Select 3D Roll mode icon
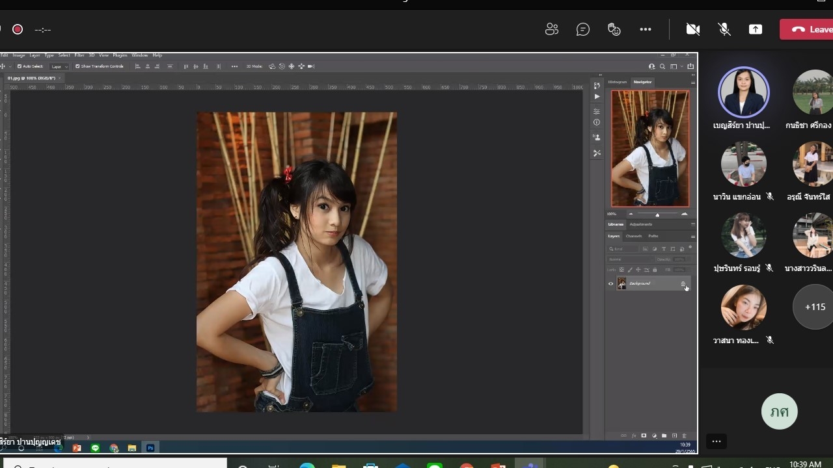 282,66
